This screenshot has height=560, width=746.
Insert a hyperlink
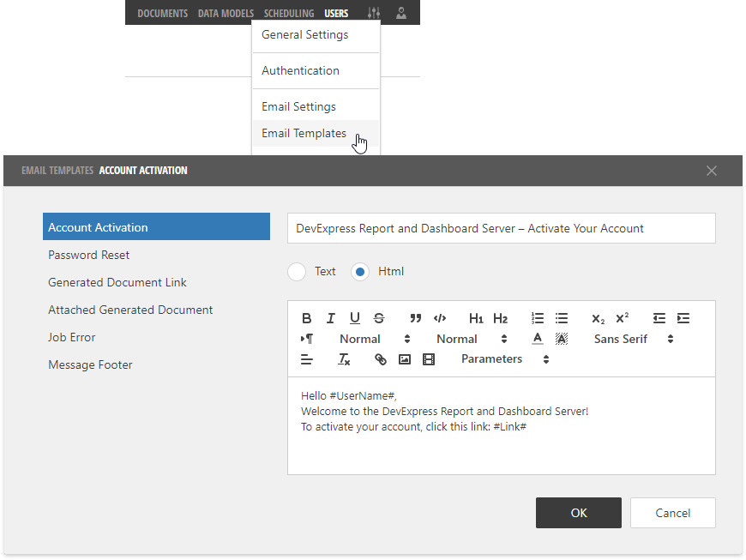381,359
